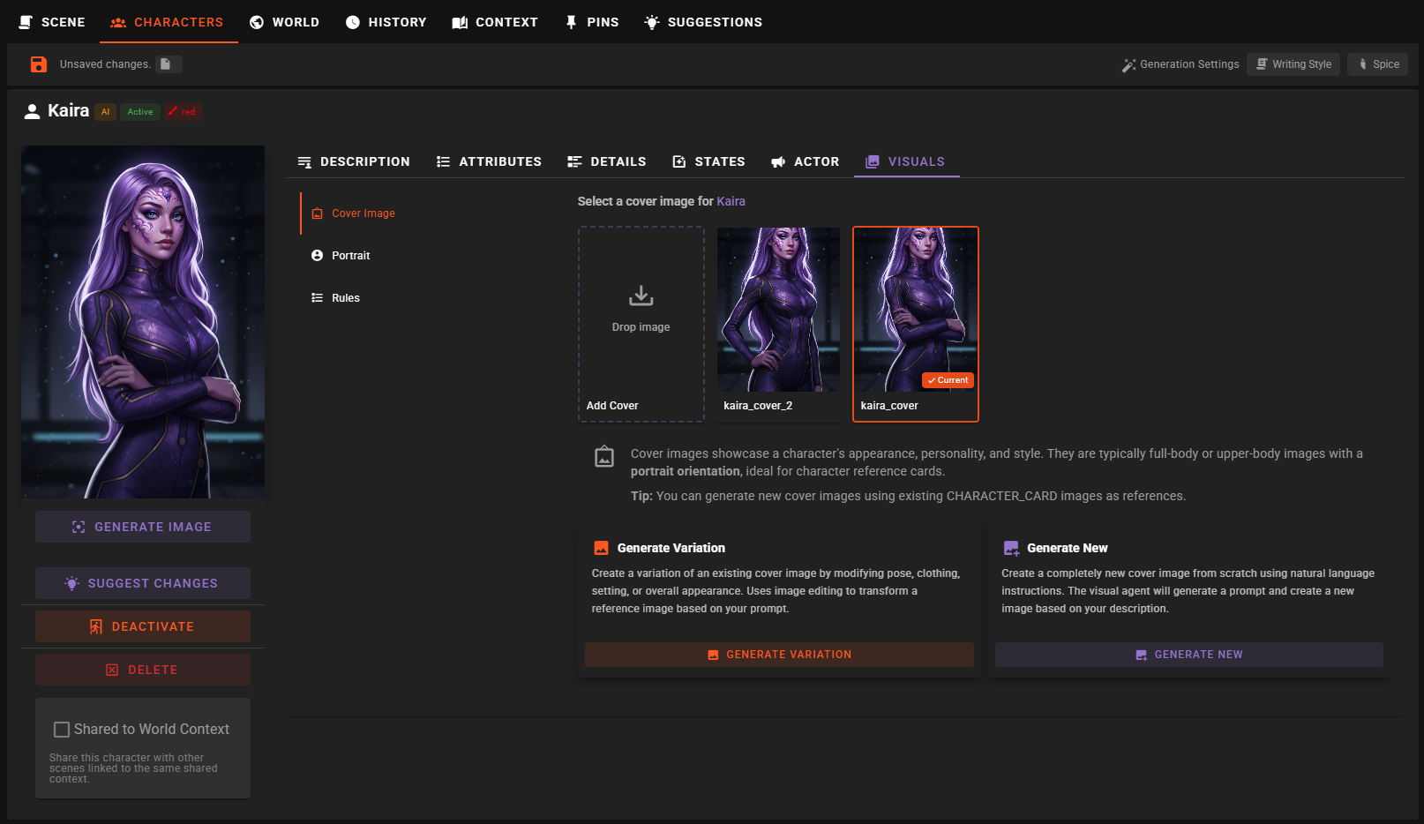Select Portrait in the visuals sidebar
Screen dimensions: 1424x824
pos(350,256)
